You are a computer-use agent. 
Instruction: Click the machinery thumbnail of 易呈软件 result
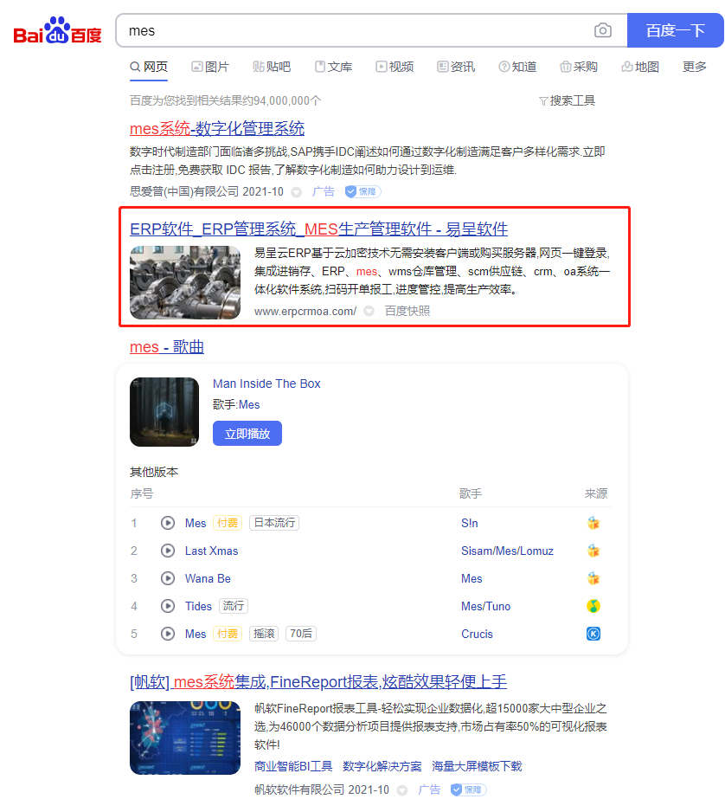click(185, 282)
